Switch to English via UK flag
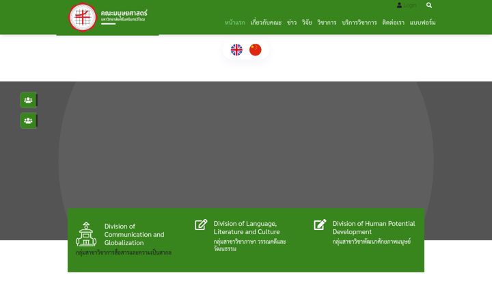The height and width of the screenshot is (308, 492). (x=236, y=50)
